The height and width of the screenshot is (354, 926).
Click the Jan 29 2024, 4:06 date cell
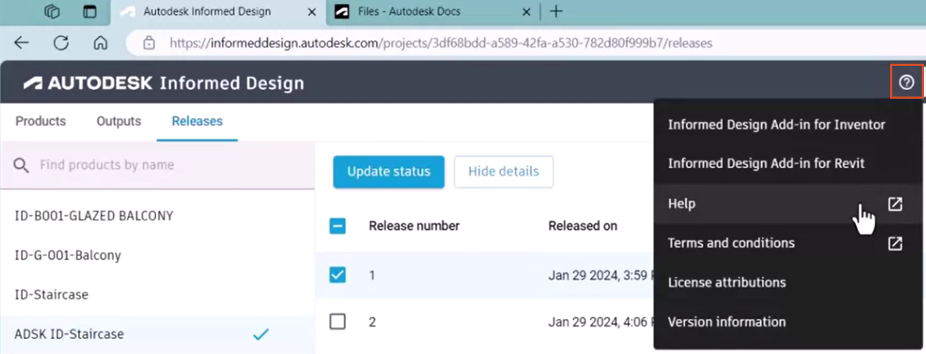pyautogui.click(x=601, y=322)
